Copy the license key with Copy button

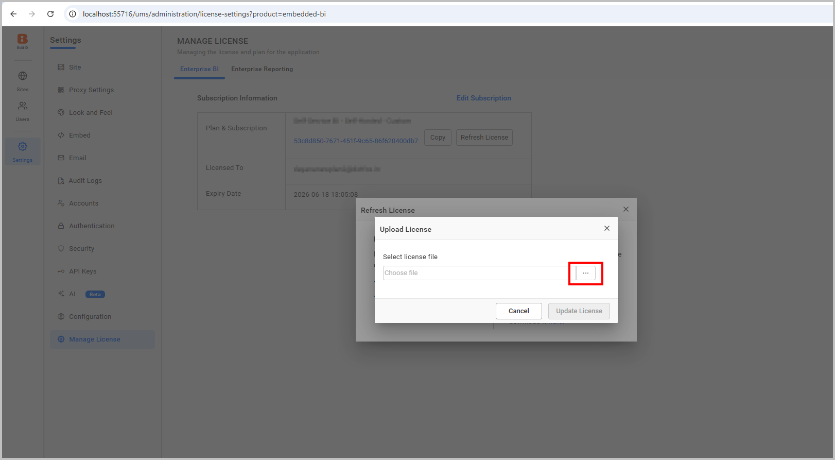(x=438, y=138)
